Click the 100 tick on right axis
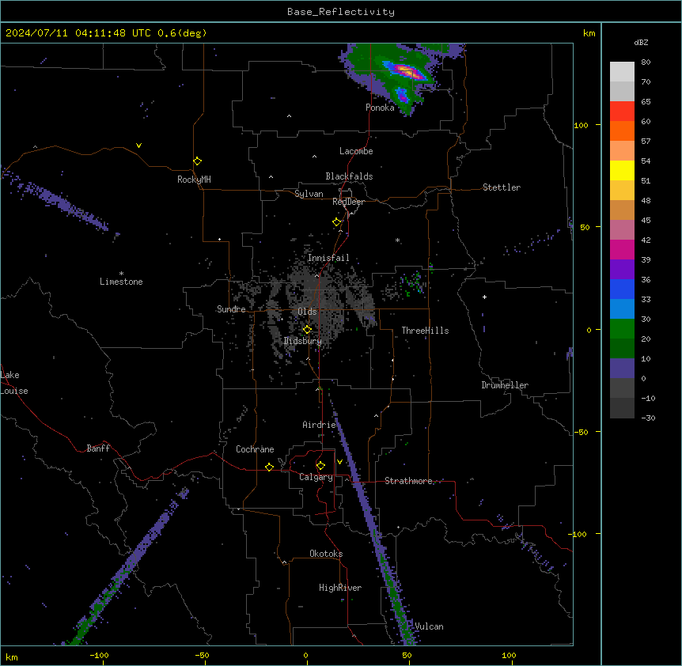Image resolution: width=682 pixels, height=666 pixels. coord(581,125)
